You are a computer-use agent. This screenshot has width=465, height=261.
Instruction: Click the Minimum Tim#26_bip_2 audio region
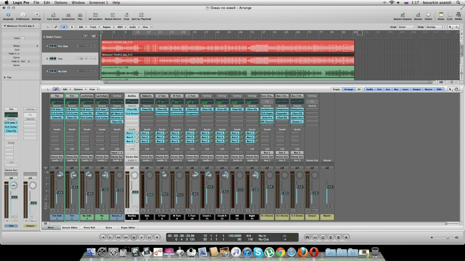pos(227,47)
